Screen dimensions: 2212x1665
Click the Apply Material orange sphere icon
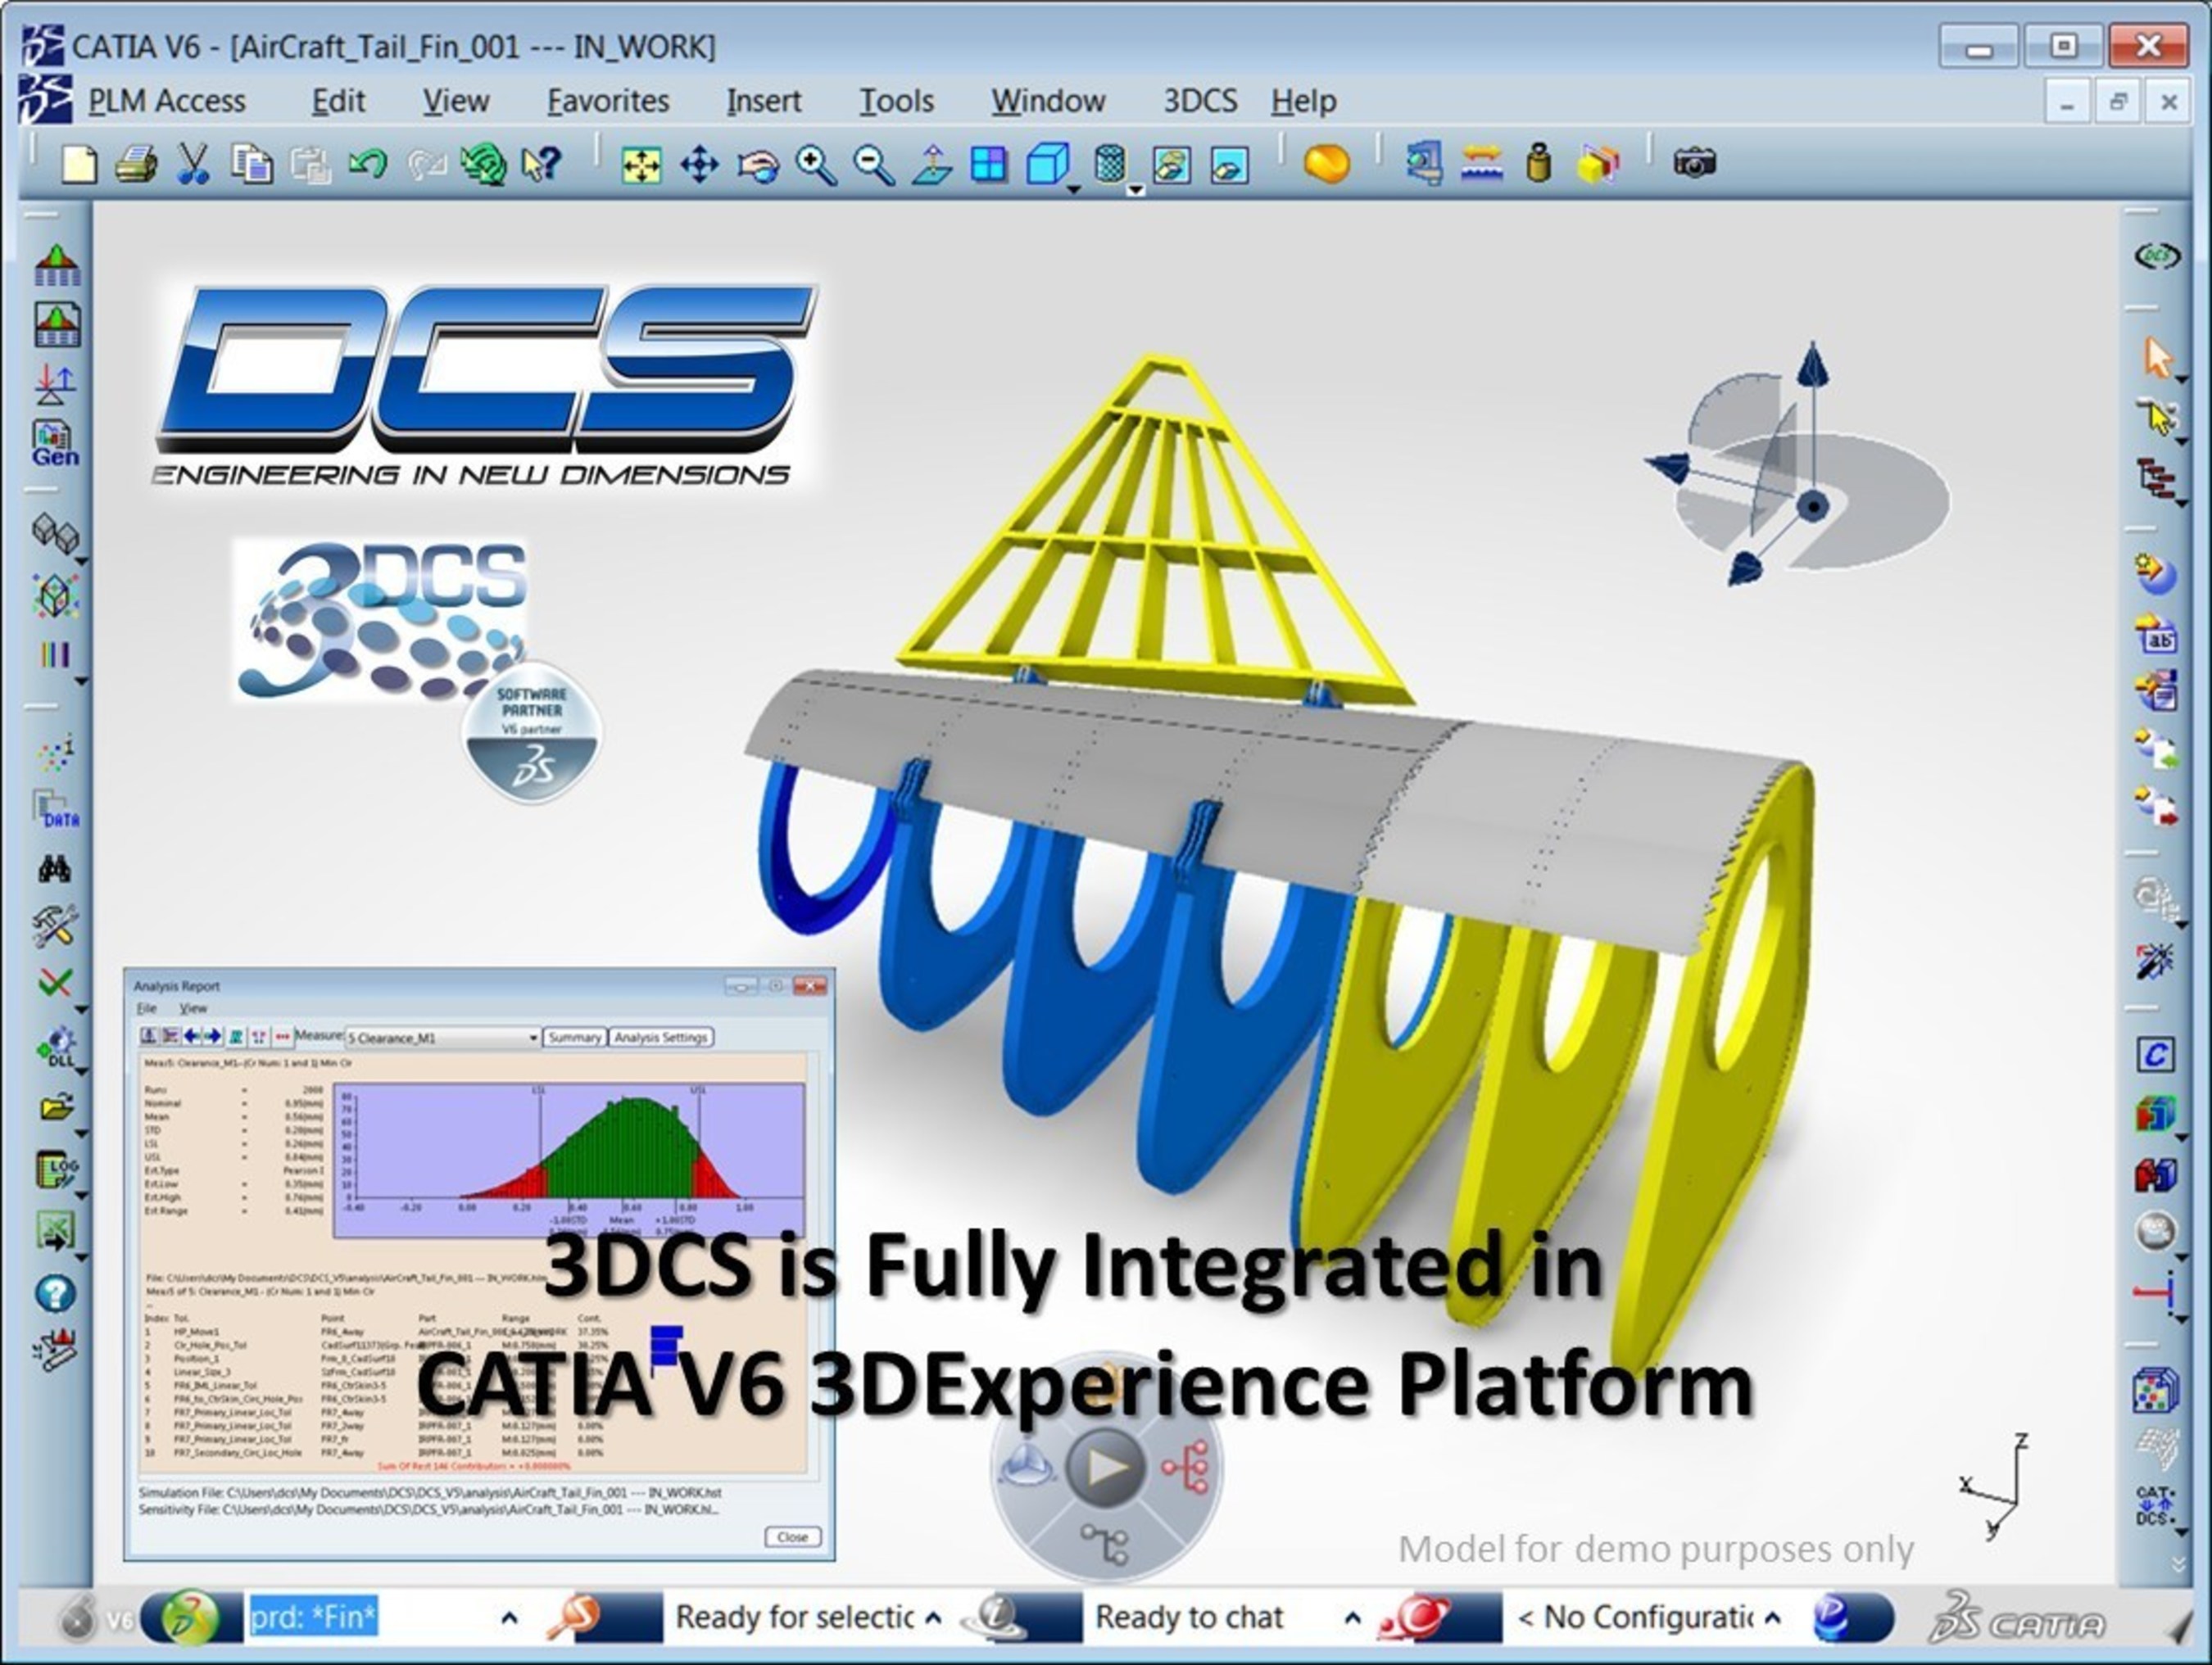point(1327,164)
